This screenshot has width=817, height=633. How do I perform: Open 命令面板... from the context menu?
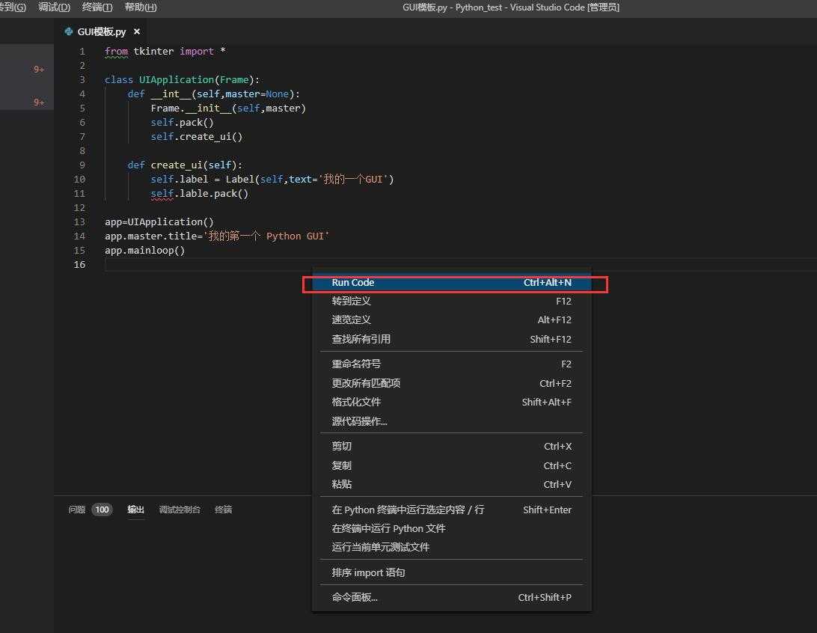451,598
